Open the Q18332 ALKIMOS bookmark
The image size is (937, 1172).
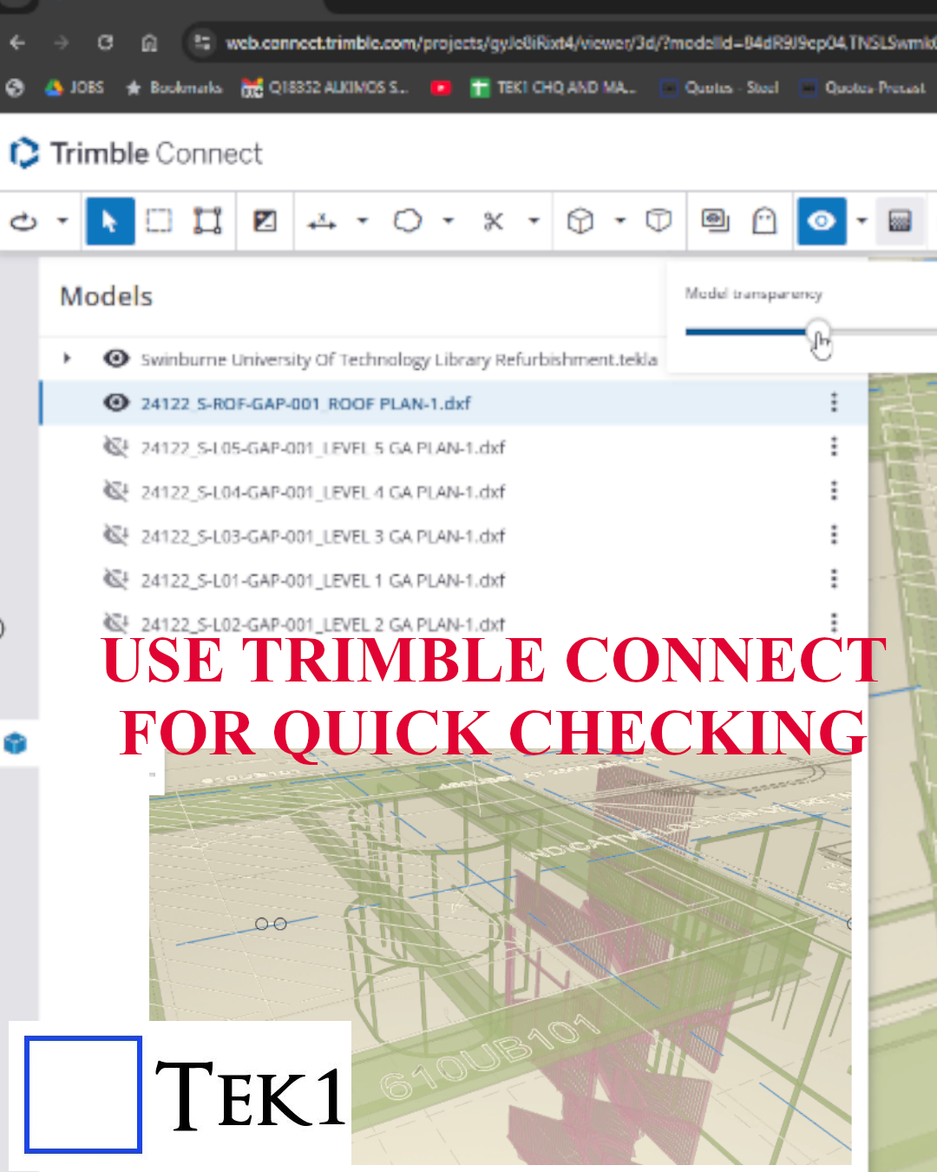[x=324, y=88]
